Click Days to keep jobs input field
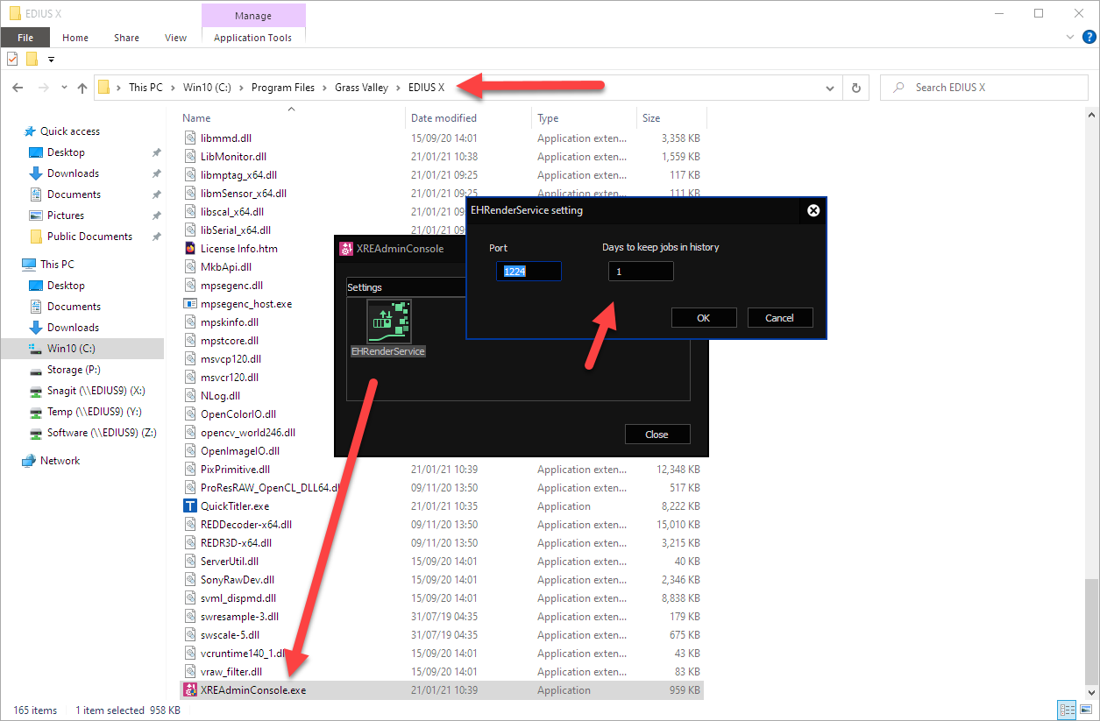Image resolution: width=1100 pixels, height=721 pixels. 641,272
